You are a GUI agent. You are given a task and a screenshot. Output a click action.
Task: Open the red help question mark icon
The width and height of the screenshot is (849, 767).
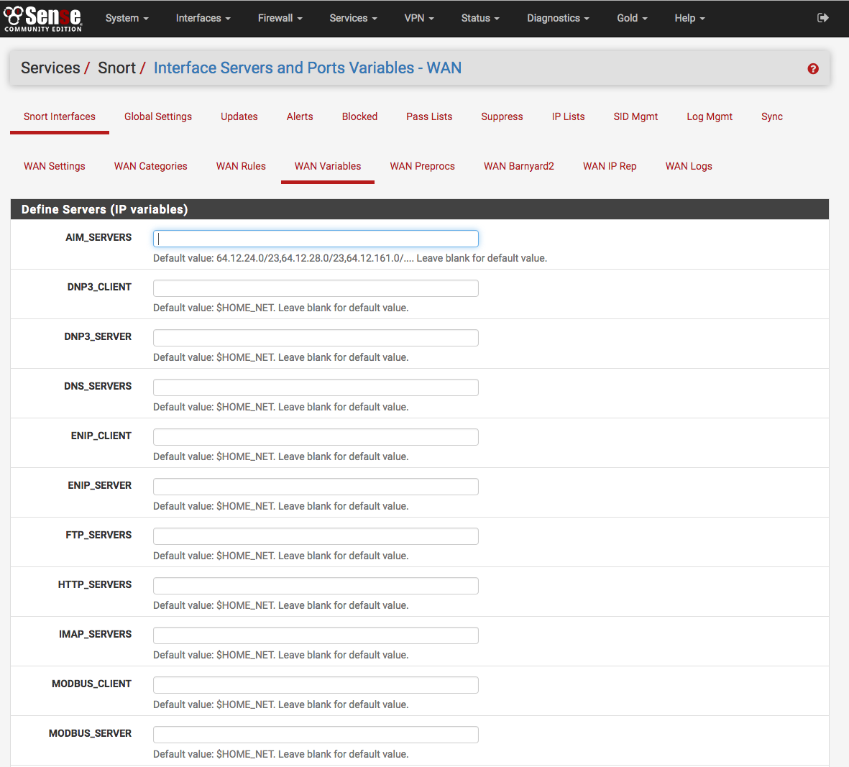pyautogui.click(x=813, y=69)
